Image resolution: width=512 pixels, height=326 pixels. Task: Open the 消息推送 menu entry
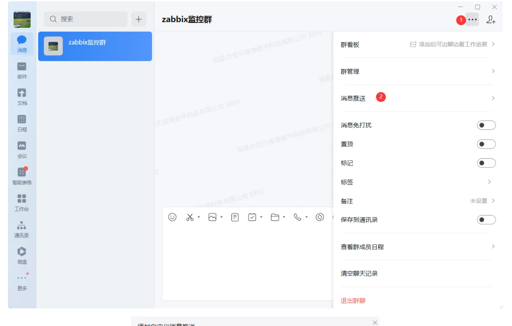[353, 99]
